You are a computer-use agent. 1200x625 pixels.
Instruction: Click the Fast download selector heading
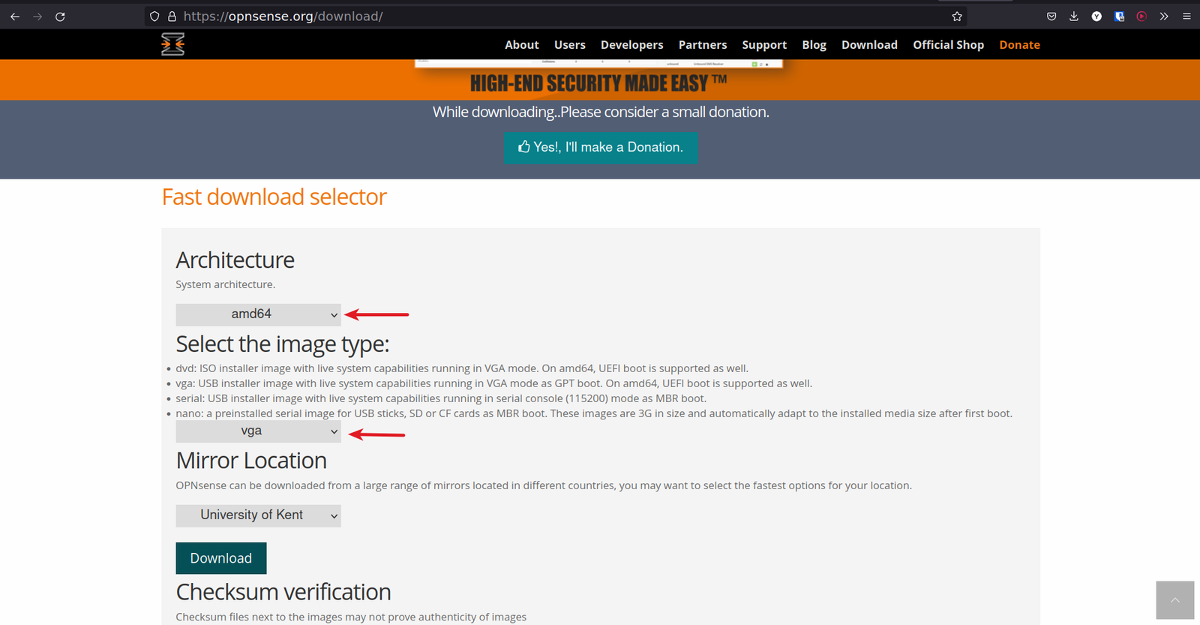[274, 197]
